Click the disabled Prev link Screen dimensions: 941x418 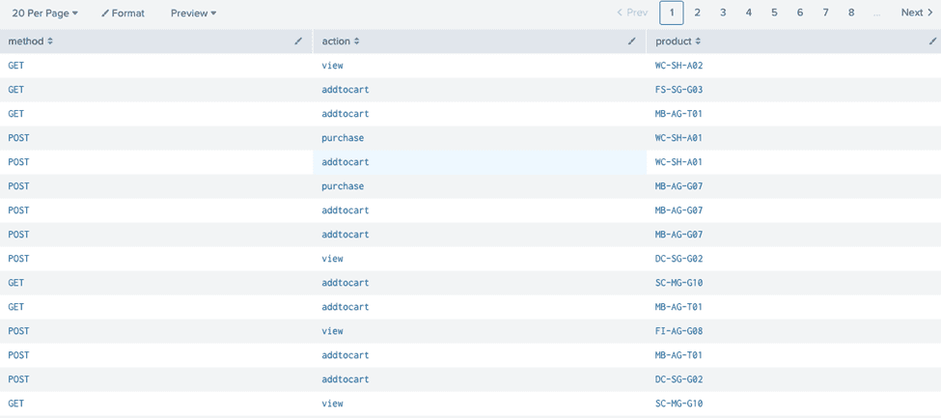pos(632,13)
